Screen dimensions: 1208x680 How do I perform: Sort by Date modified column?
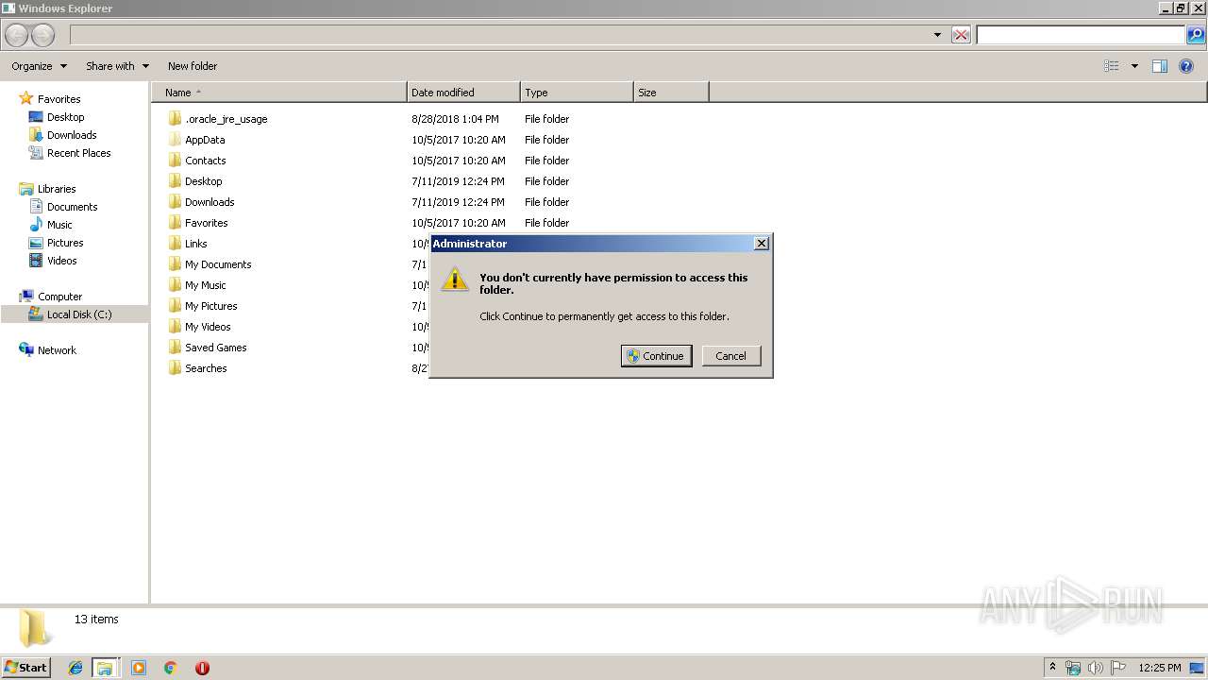click(x=463, y=93)
